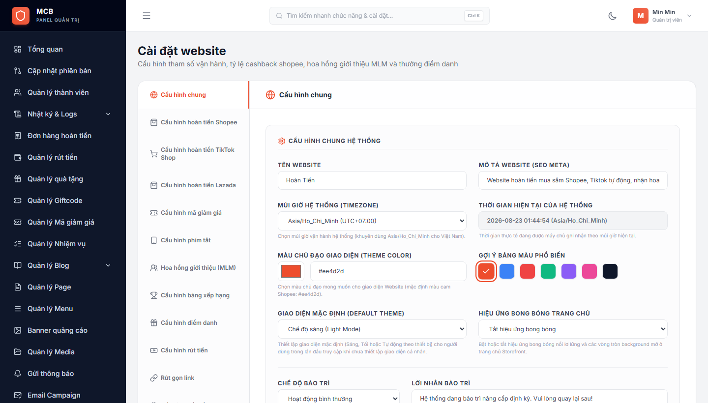Viewport: 708px width, 403px height.
Task: Click the Đơn hàng hoàn tiền icon
Action: click(x=18, y=136)
